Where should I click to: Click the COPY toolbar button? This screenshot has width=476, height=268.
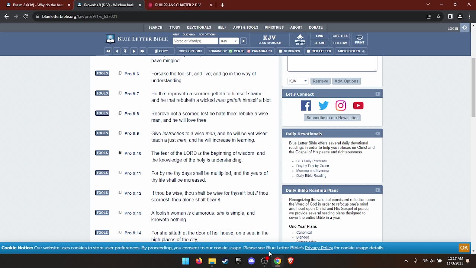point(161,51)
